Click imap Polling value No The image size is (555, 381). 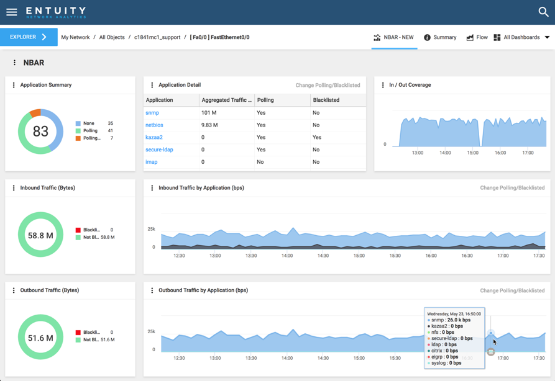coord(260,162)
